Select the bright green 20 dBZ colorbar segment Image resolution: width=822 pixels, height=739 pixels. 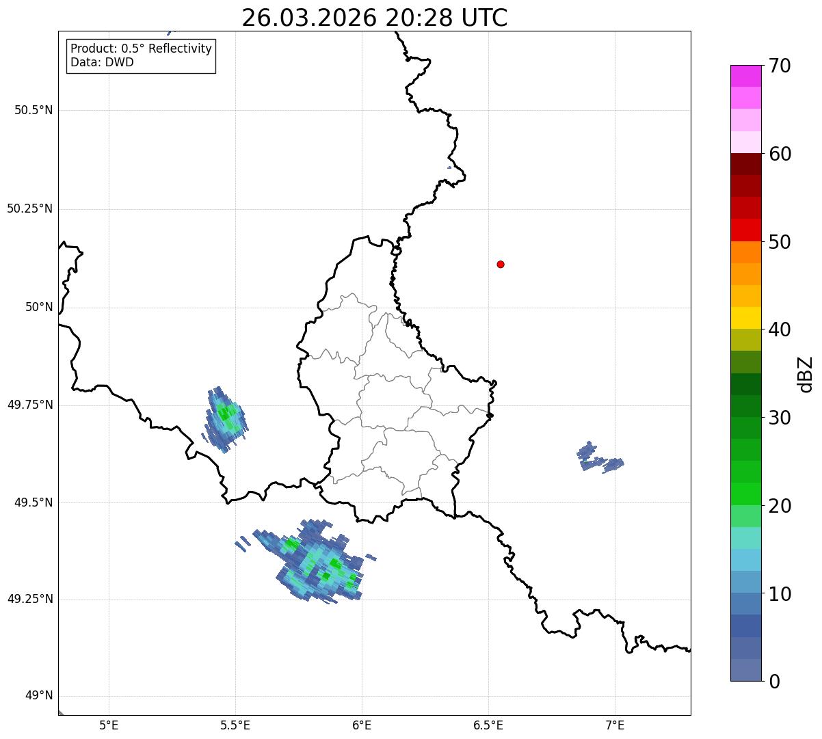(745, 494)
